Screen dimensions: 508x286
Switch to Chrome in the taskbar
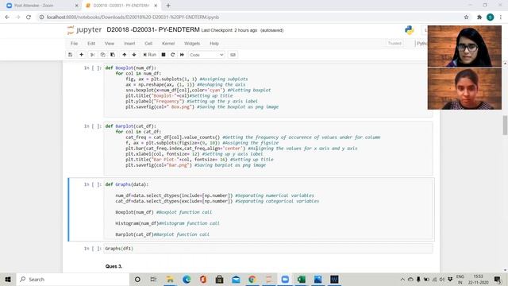pyautogui.click(x=252, y=279)
